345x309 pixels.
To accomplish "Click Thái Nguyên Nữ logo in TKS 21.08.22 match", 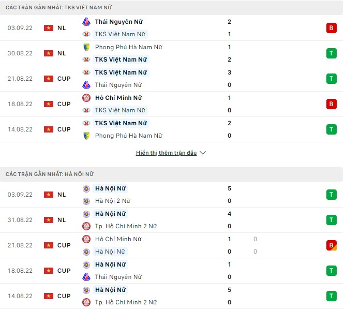I will (86, 85).
